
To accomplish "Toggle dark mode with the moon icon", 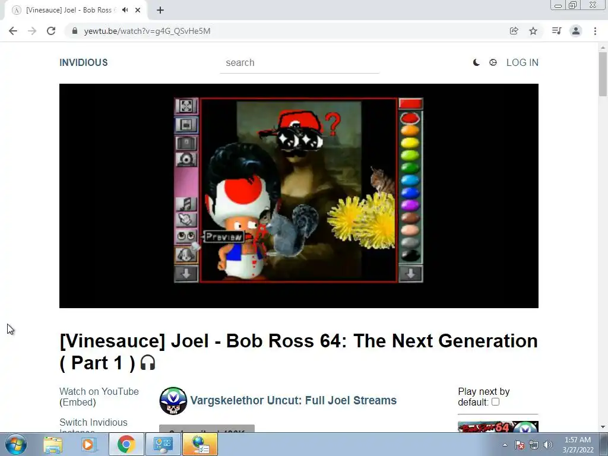I will [x=476, y=62].
